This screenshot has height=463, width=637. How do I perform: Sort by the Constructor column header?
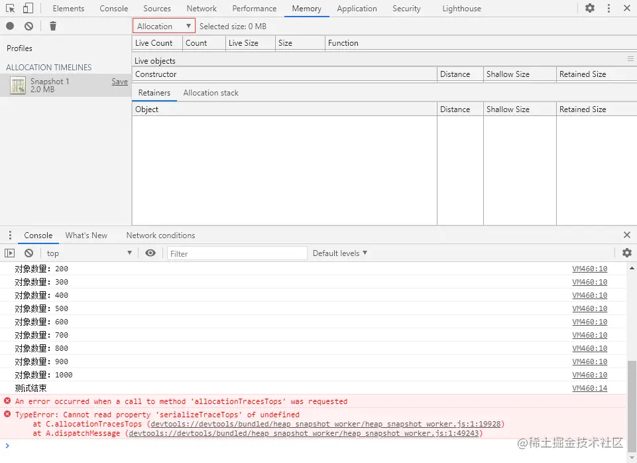[284, 74]
